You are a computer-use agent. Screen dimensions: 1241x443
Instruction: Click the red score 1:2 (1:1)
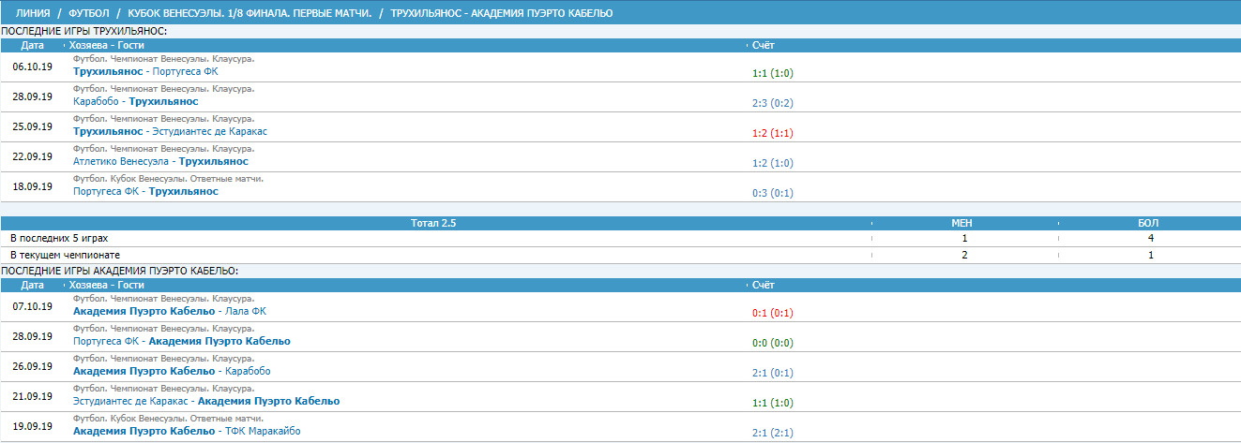[x=773, y=133]
